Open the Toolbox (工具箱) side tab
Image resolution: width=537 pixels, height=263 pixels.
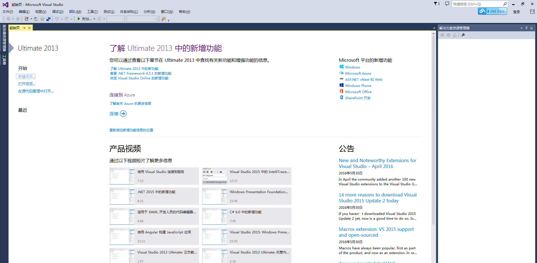4,60
